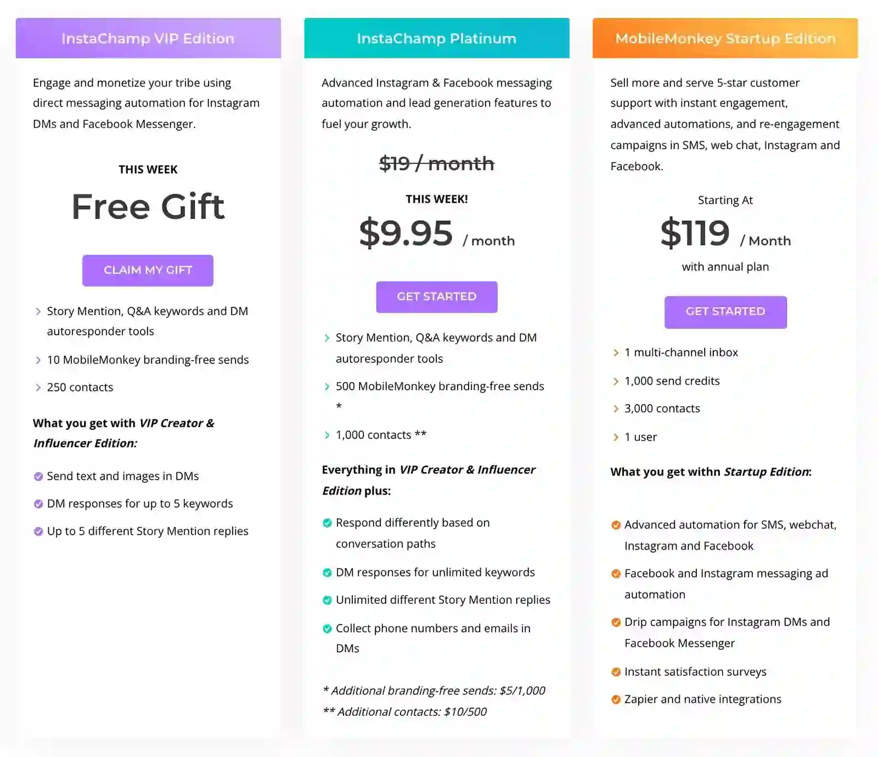The width and height of the screenshot is (878, 757).
Task: Click the CLAIM MY GIFT button
Action: pos(148,270)
